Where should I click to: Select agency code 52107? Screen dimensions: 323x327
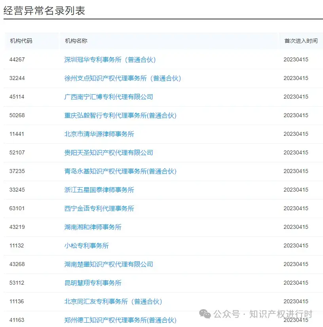(x=17, y=152)
